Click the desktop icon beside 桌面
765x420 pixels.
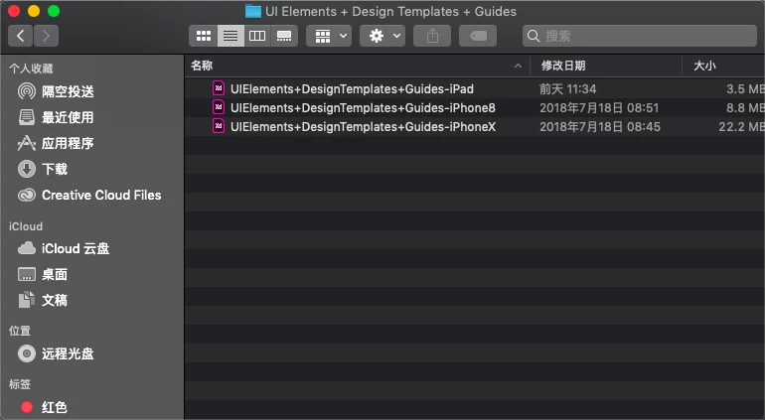click(x=27, y=274)
